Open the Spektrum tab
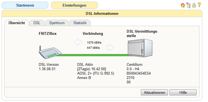This screenshot has height=102, width=208. point(57,23)
